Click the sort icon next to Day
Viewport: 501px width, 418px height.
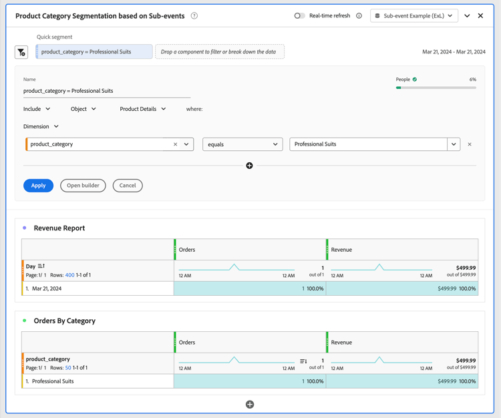(x=41, y=266)
